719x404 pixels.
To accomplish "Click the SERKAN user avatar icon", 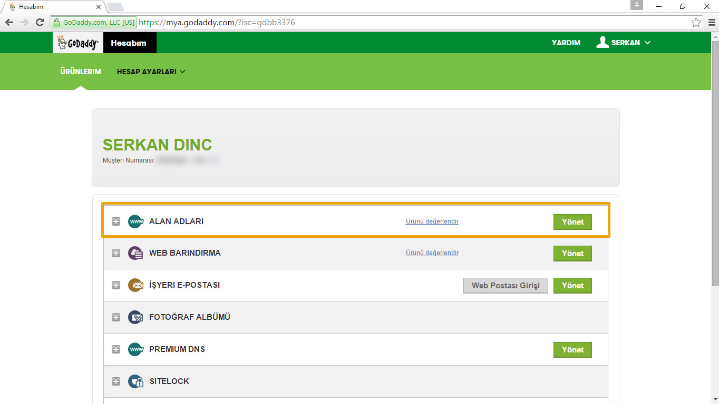I will [603, 42].
